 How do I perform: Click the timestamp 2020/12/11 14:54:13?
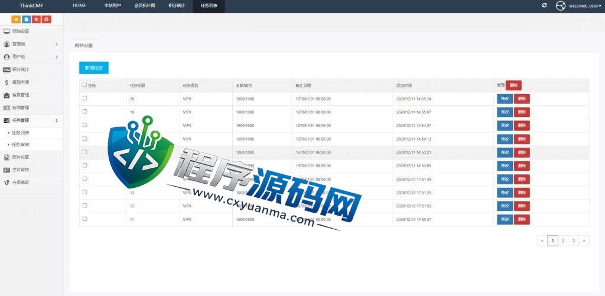(414, 139)
